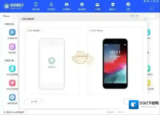Open My Device section in top navigation
The image size is (160, 115).
(x=36, y=6)
